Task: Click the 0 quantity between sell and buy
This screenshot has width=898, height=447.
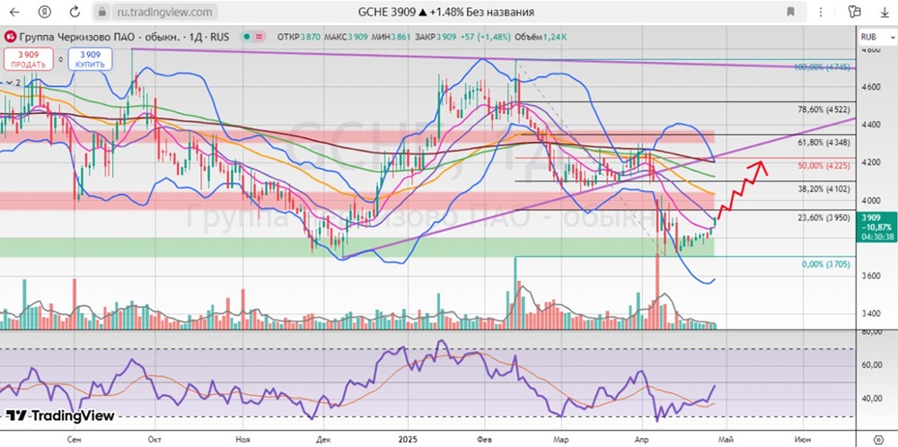Action: (x=60, y=59)
